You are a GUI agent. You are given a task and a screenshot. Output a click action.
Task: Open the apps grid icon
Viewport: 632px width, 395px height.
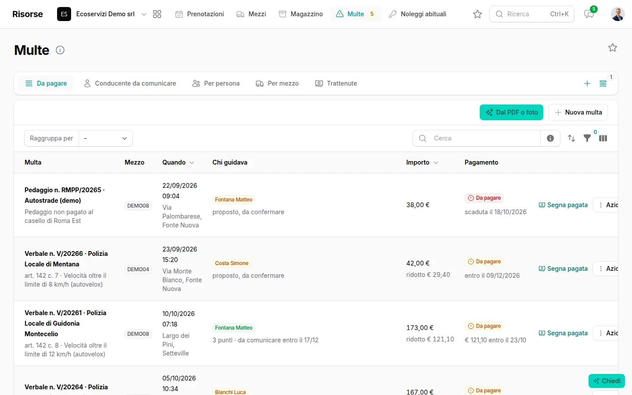click(x=157, y=14)
